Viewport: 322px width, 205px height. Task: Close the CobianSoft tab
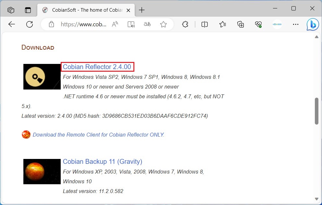click(x=128, y=10)
